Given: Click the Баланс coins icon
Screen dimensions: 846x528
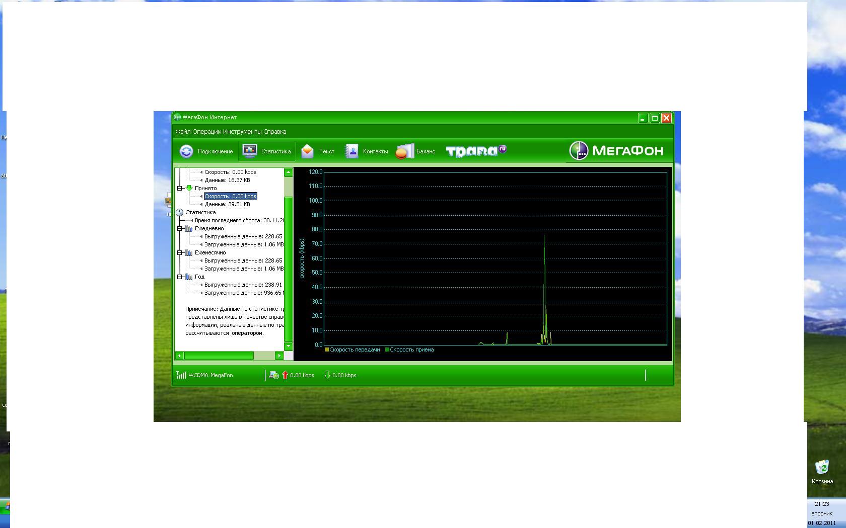Looking at the screenshot, I should (x=404, y=151).
